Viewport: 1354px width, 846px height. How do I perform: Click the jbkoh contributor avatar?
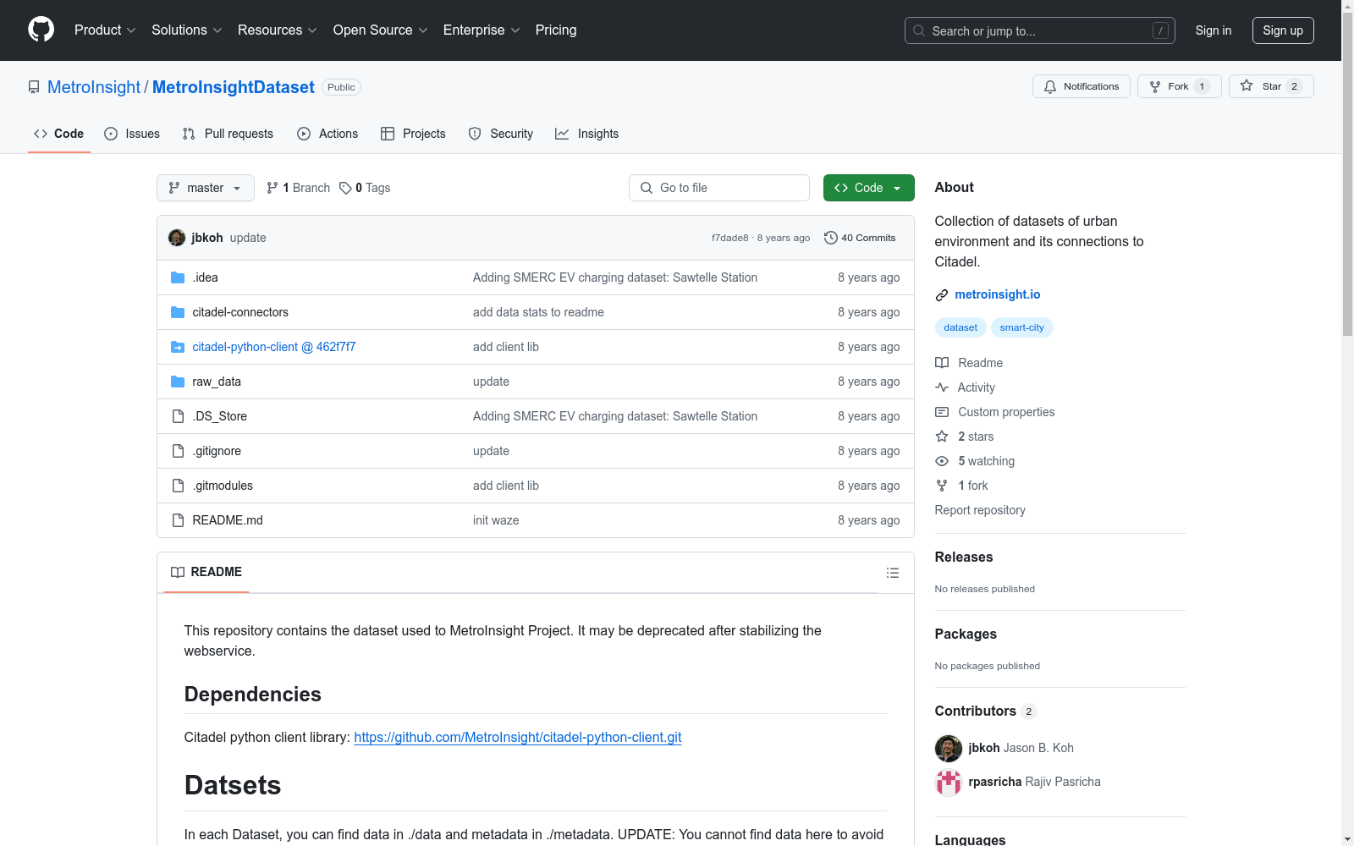coord(949,748)
